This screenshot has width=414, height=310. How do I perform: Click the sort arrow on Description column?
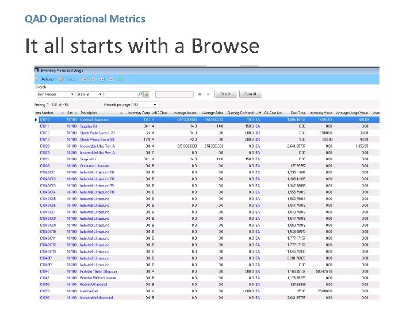coord(121,113)
